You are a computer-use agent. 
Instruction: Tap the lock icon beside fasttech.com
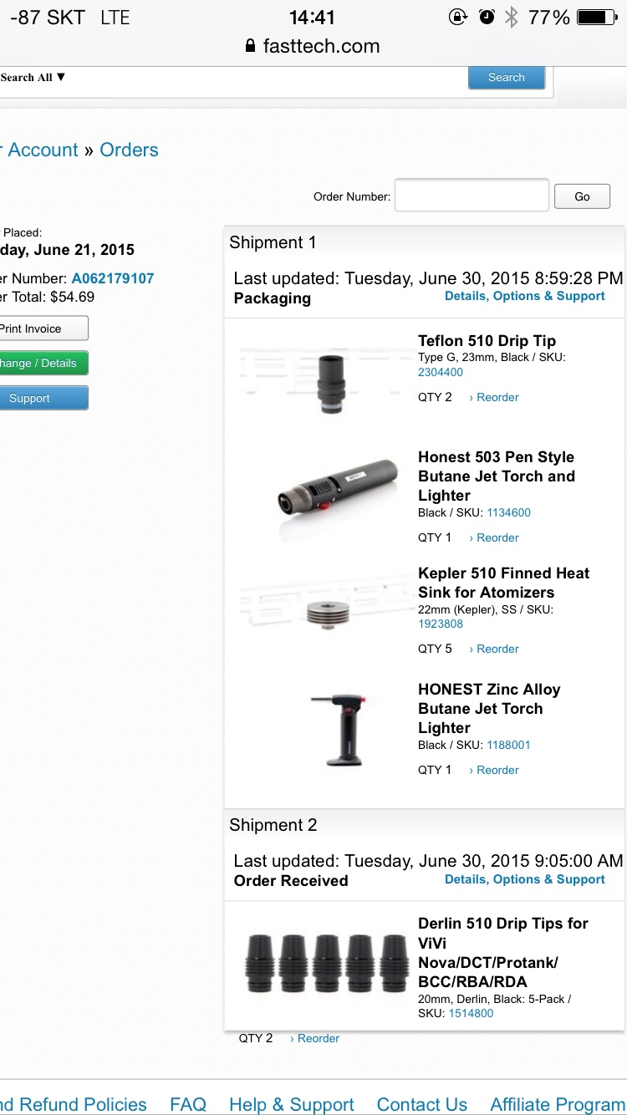(x=250, y=47)
